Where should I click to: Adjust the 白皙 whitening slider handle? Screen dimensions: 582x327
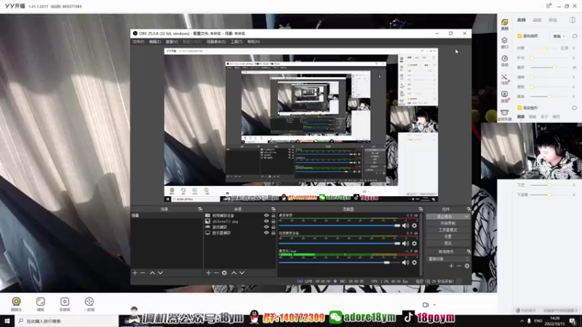click(x=544, y=48)
